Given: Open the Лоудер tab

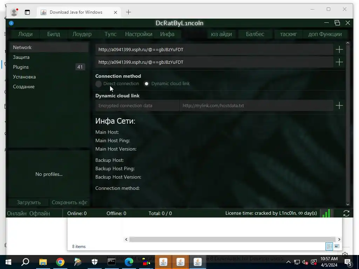Looking at the screenshot, I should coord(82,34).
